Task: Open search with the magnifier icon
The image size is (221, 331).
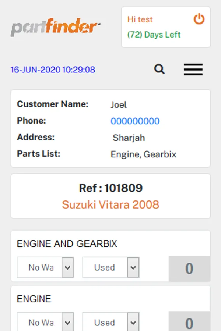Action: (159, 69)
